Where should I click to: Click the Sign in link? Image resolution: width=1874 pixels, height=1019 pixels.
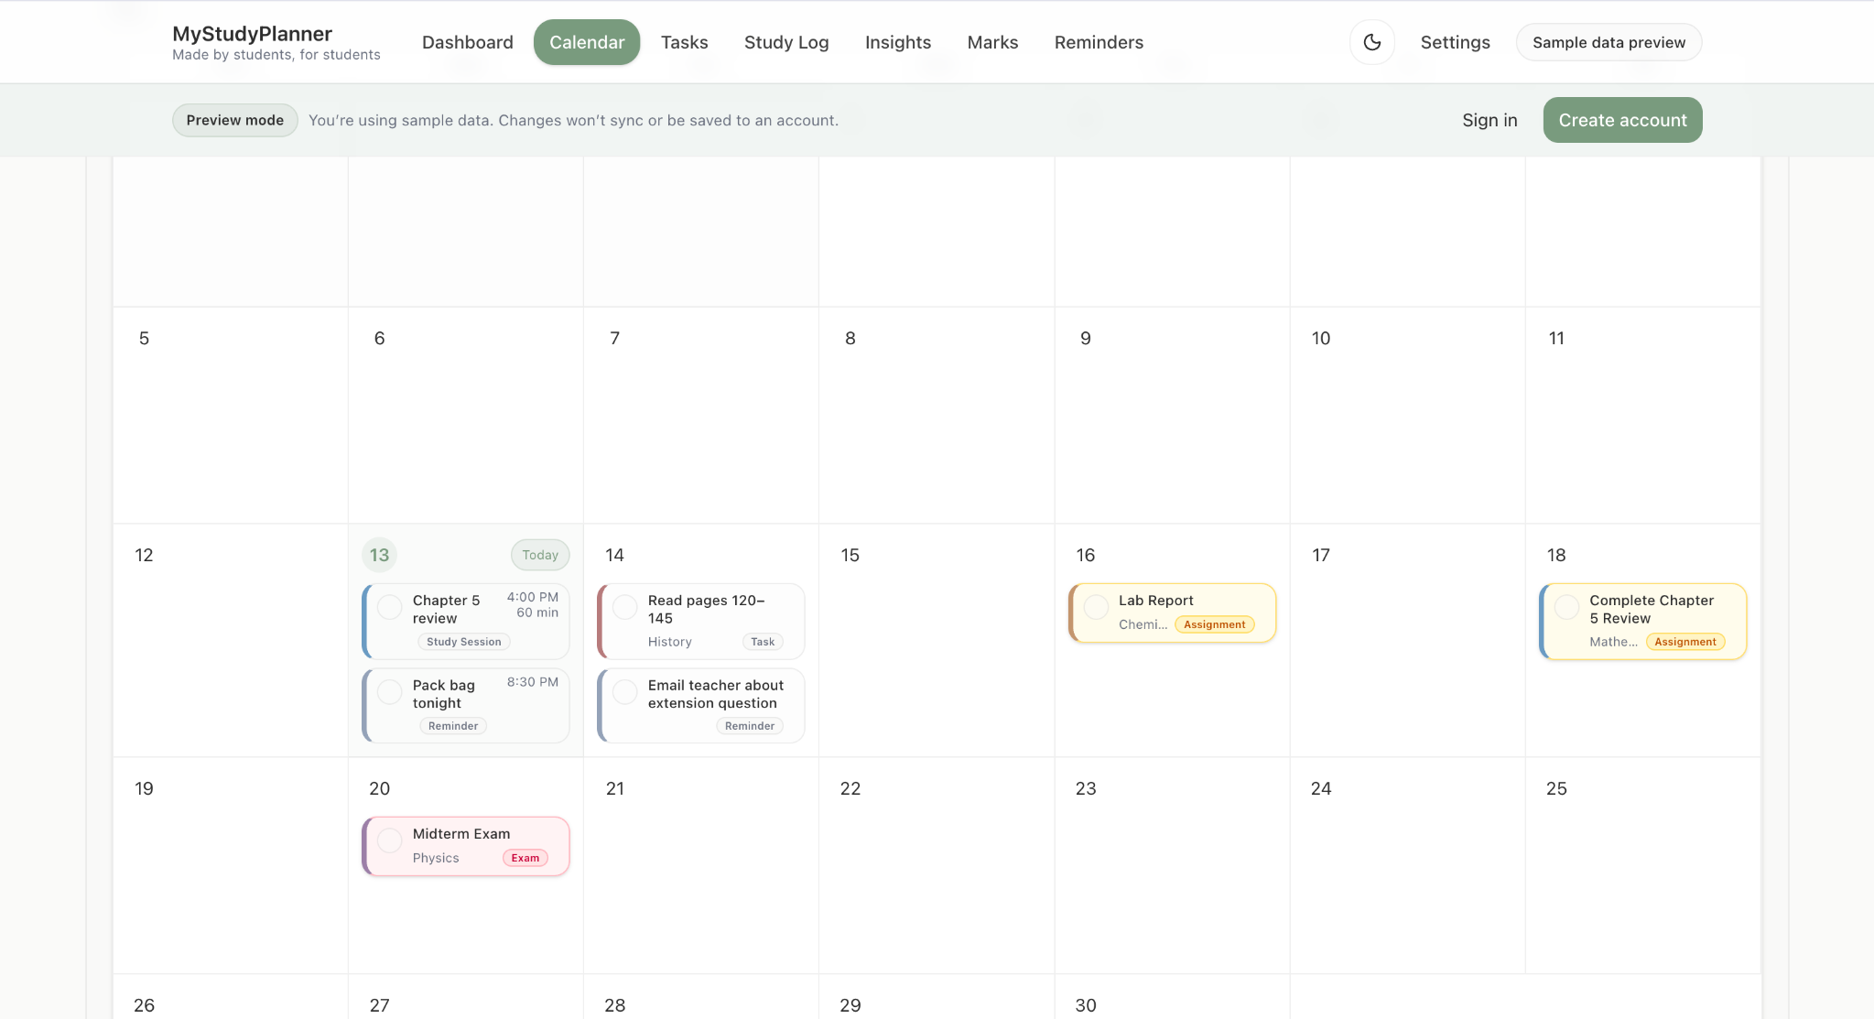click(1489, 120)
